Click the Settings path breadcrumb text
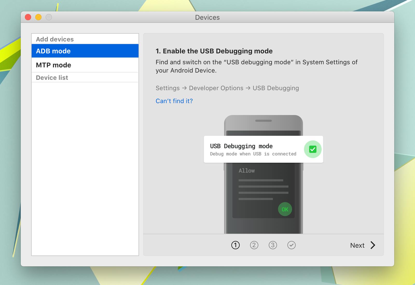The width and height of the screenshot is (415, 285). 227,88
